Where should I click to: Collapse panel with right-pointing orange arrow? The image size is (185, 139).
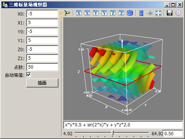point(61,12)
